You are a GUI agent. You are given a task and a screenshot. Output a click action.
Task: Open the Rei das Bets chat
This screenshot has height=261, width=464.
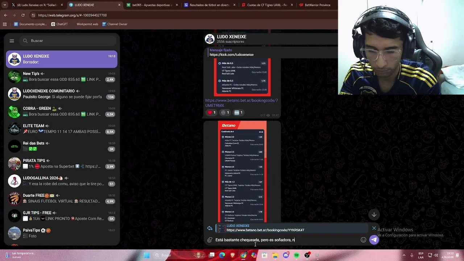[x=62, y=146]
